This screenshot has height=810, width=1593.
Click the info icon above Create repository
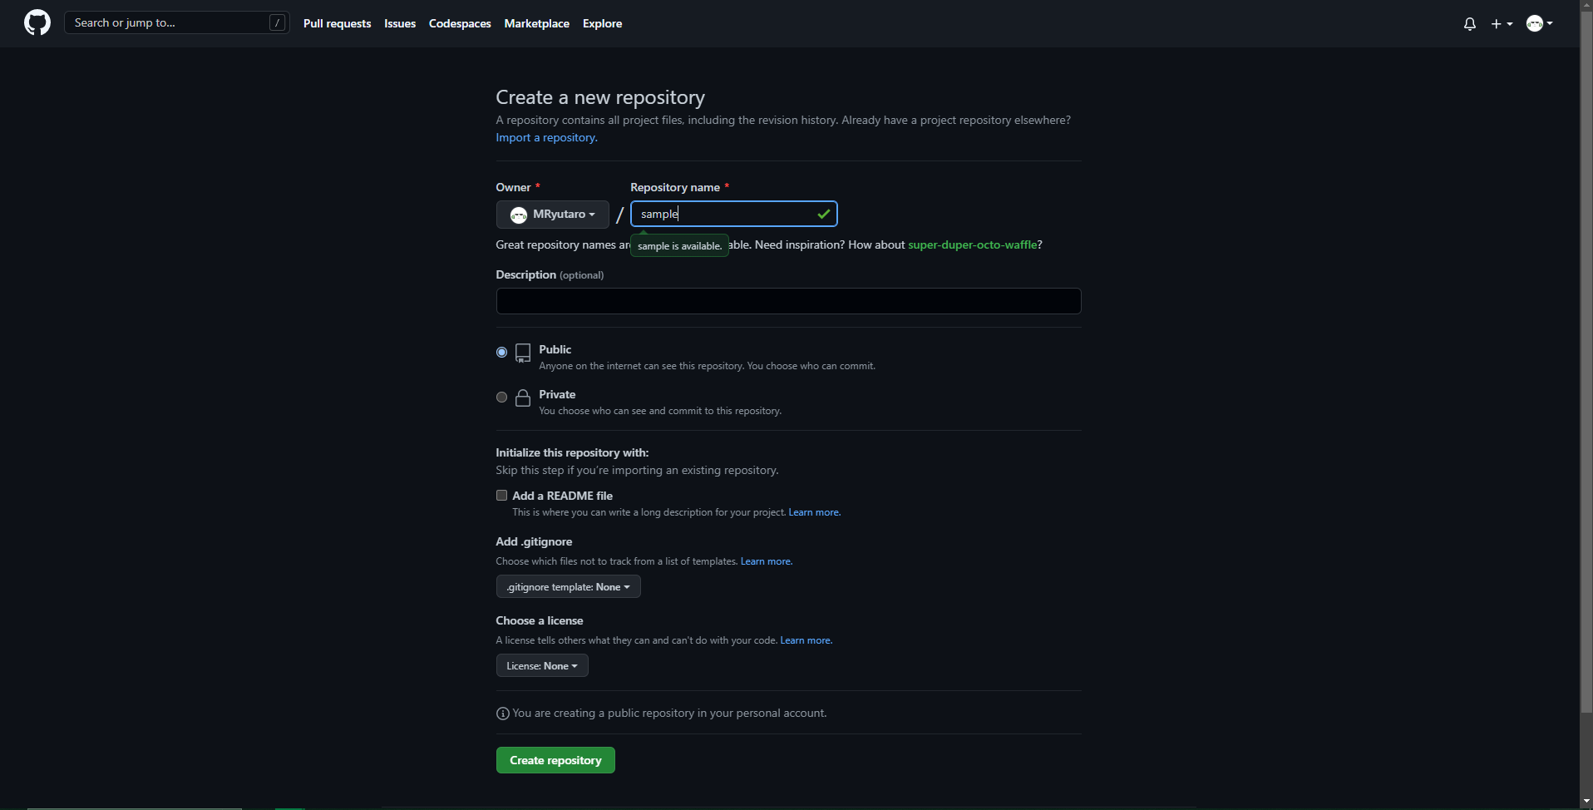502,714
